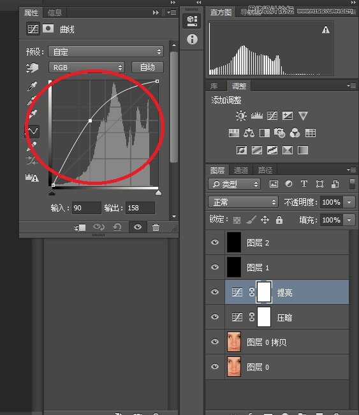Add a Posterize adjustment
359x415 pixels.
point(257,150)
